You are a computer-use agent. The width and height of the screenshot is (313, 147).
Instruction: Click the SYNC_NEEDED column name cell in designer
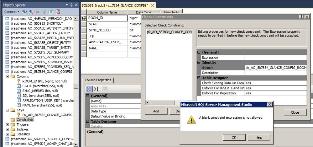coord(107,30)
